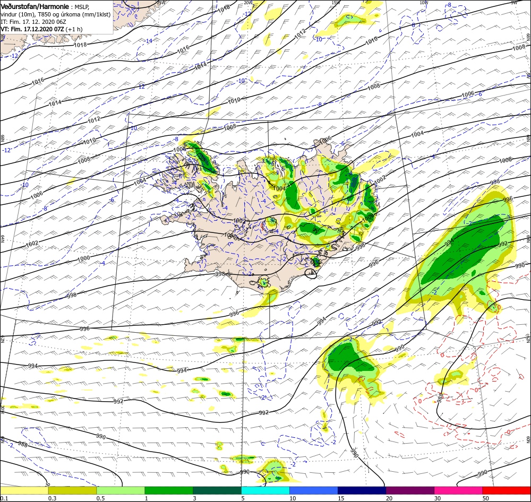Screen dimensions: 531x502
Task: Select the green 1 mm legend swatch
Action: tap(169, 490)
